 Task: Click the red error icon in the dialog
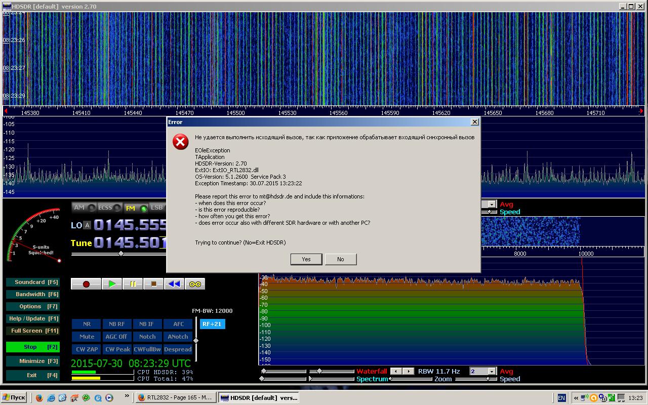click(181, 142)
